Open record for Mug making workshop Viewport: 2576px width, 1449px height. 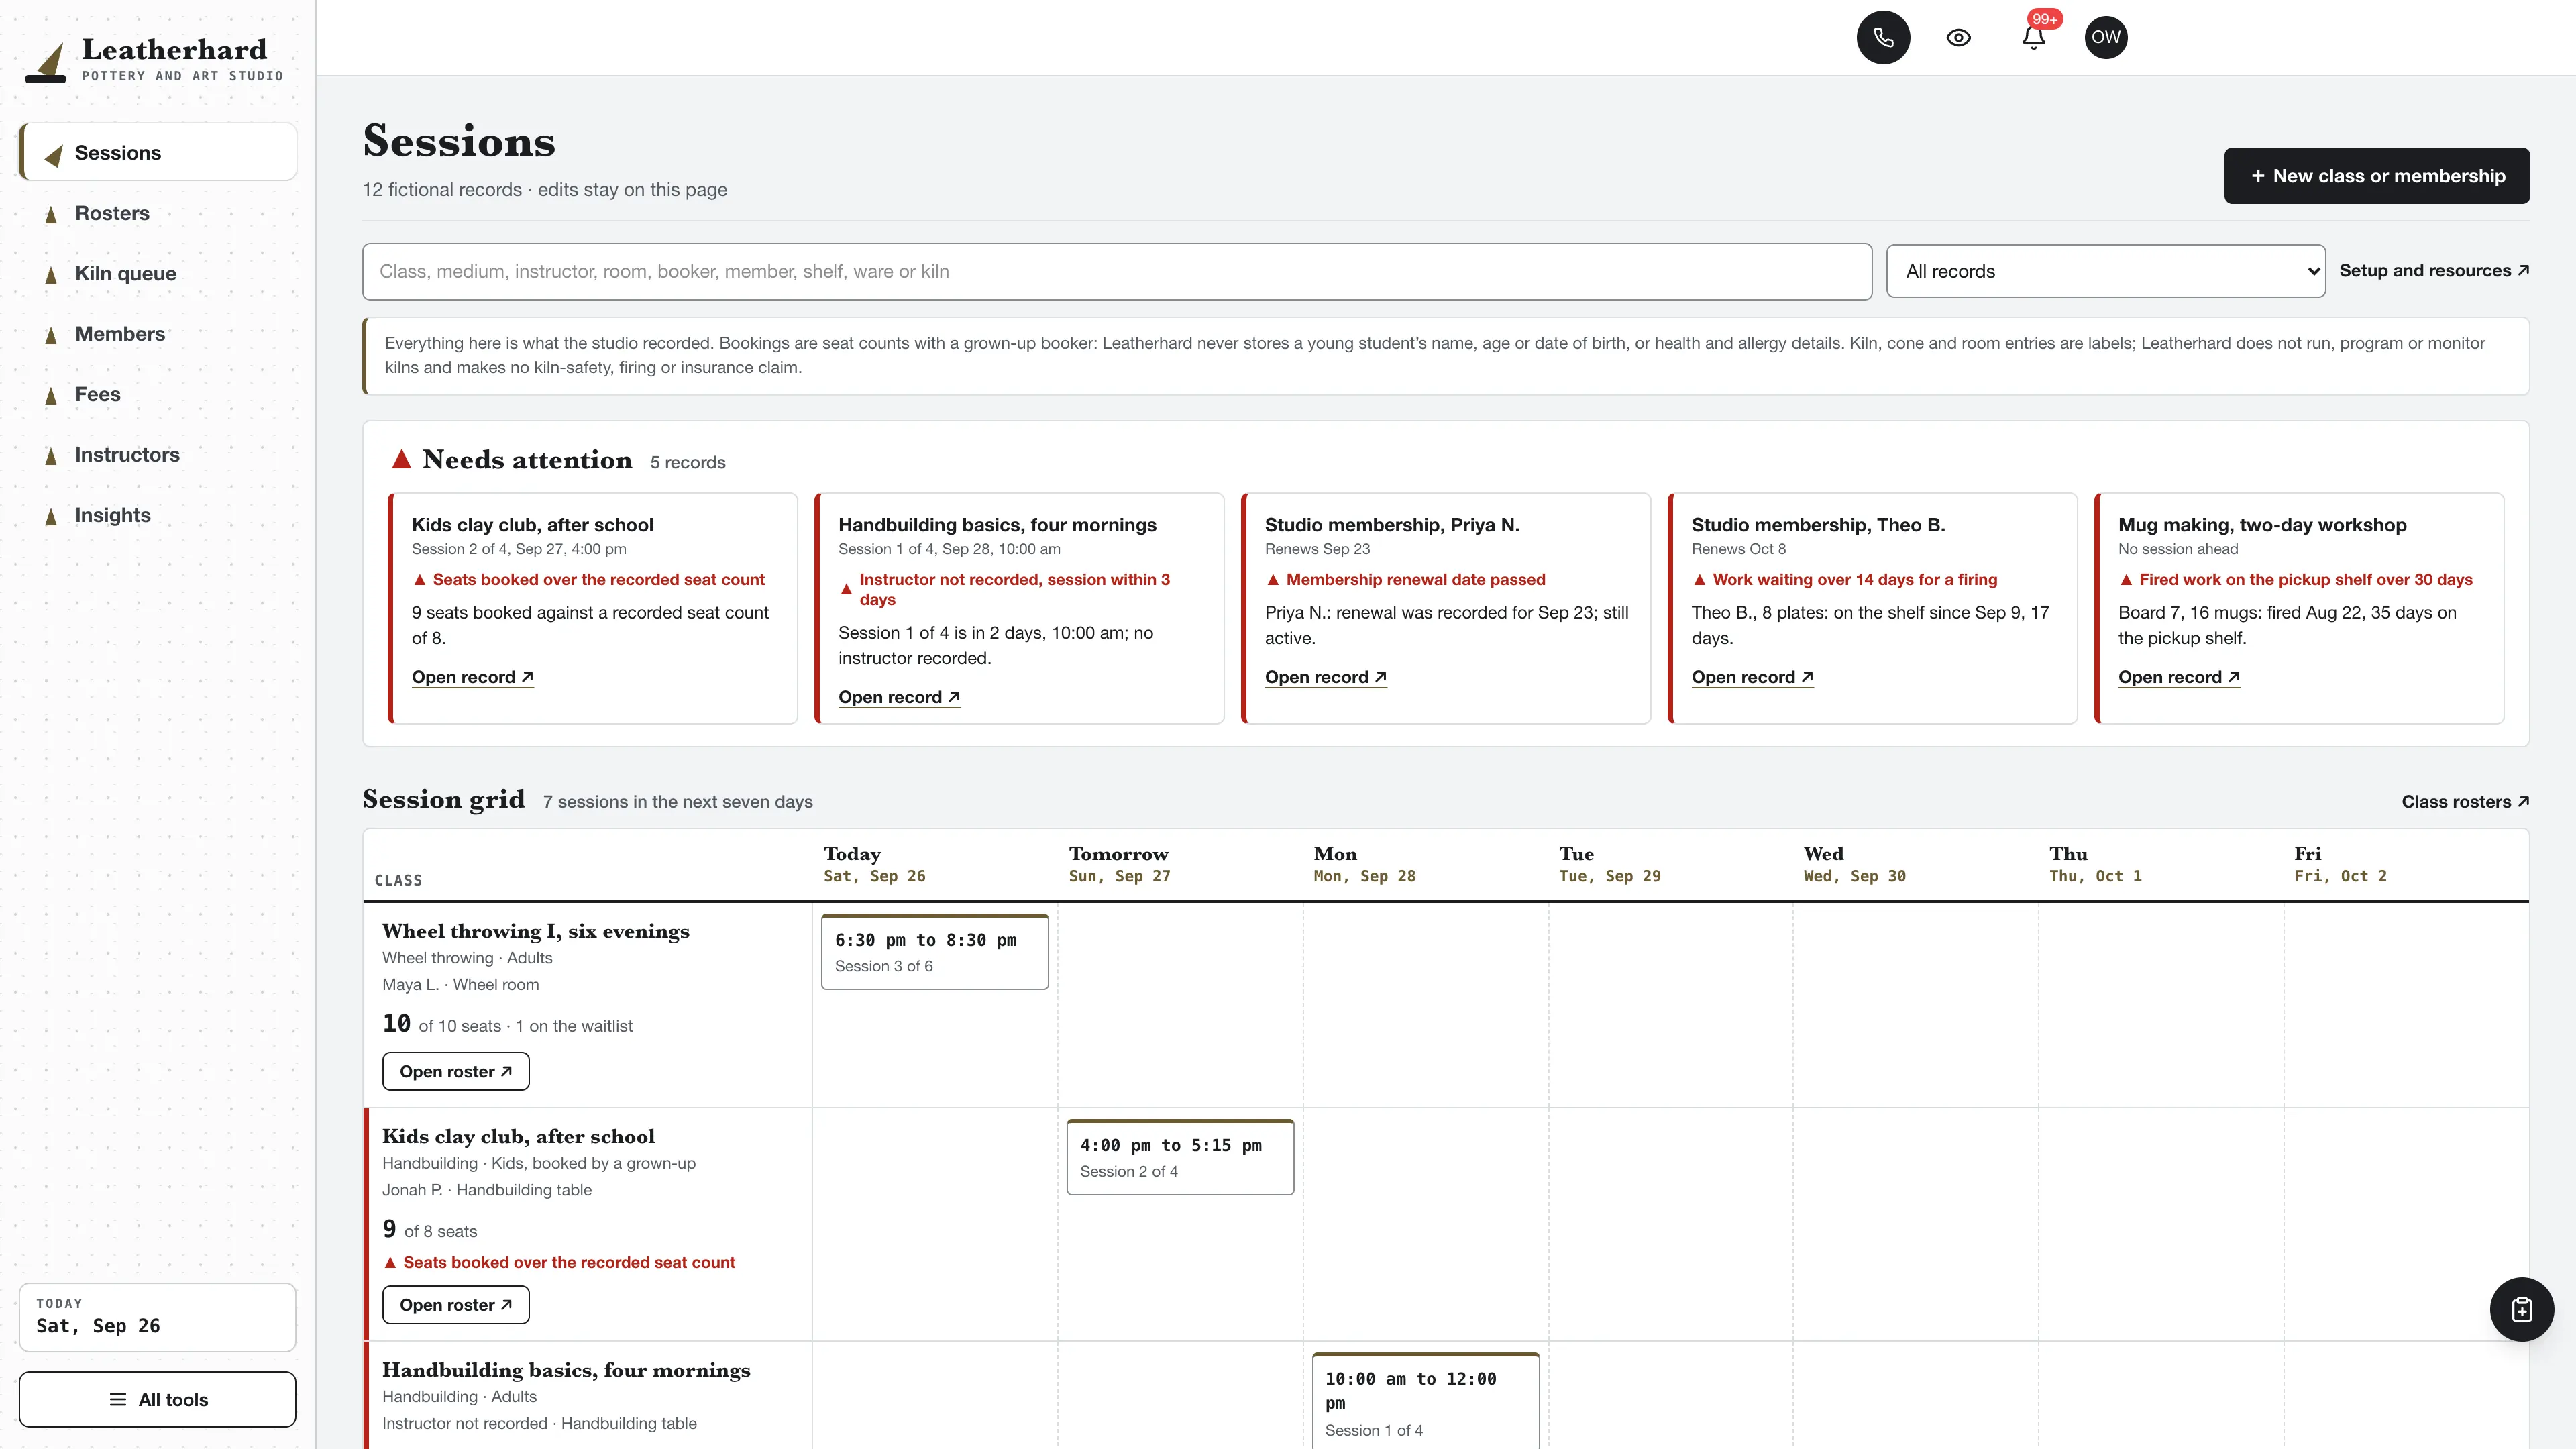coord(2179,677)
